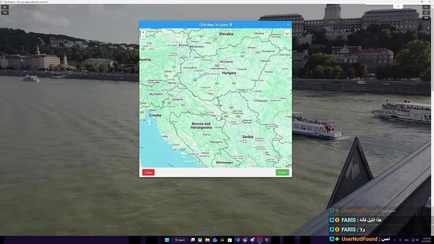The image size is (434, 244).
Task: Switch to Google Chrome in the taskbar
Action: pyautogui.click(x=245, y=240)
